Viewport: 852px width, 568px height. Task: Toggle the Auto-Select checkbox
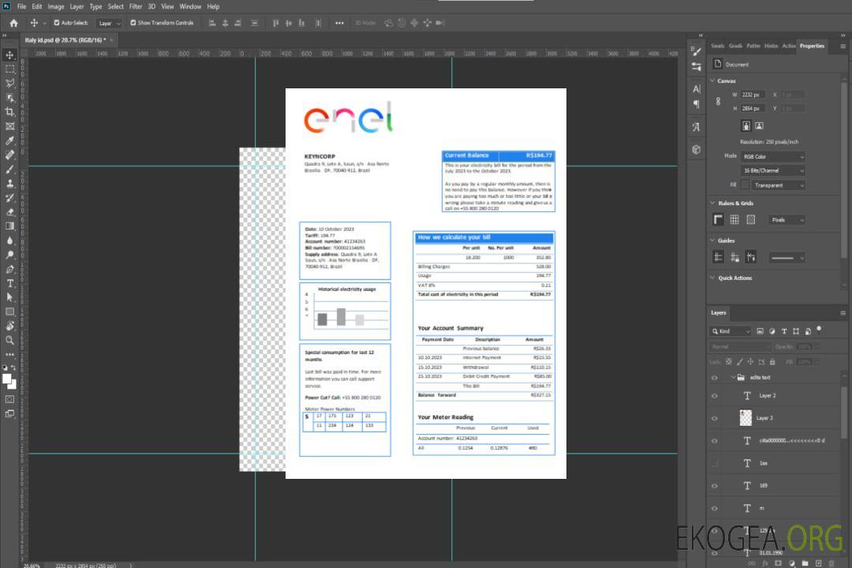[56, 23]
